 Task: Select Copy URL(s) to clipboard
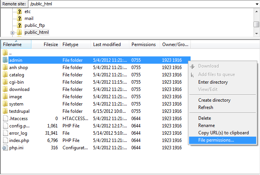223,133
